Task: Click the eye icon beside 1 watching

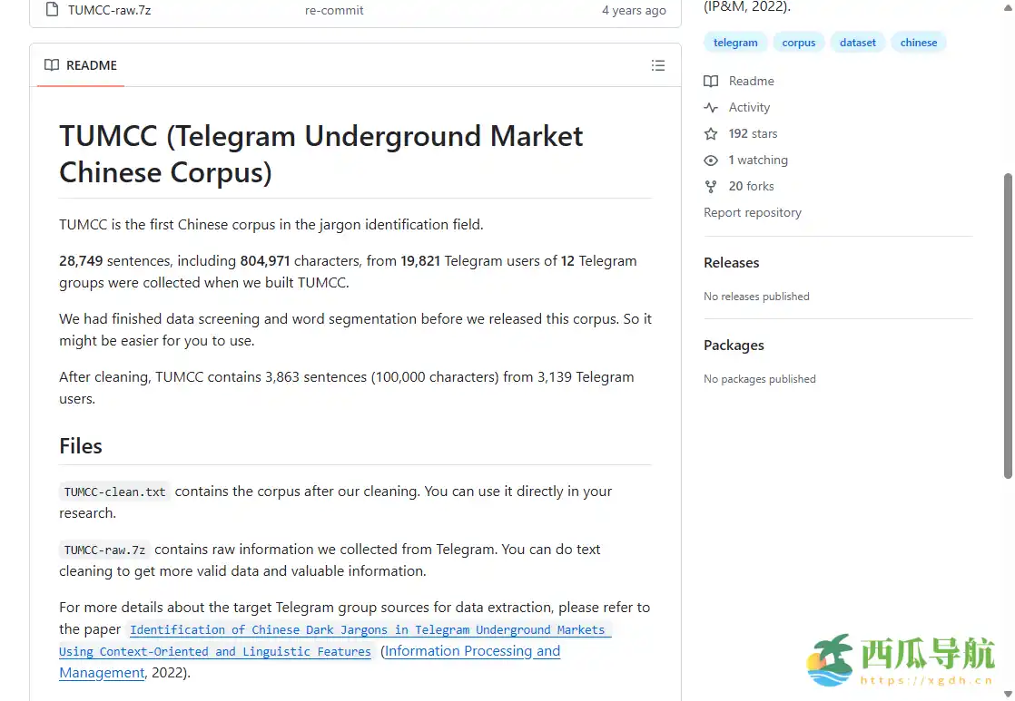Action: tap(711, 161)
